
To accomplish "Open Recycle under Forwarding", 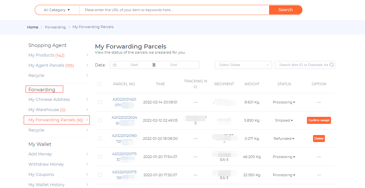I will [36, 130].
